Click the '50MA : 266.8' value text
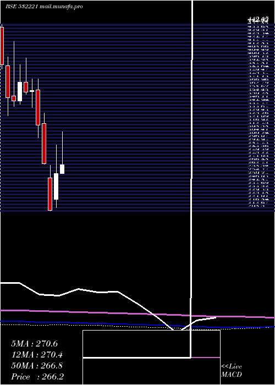The image size is (275, 385). pos(37,366)
